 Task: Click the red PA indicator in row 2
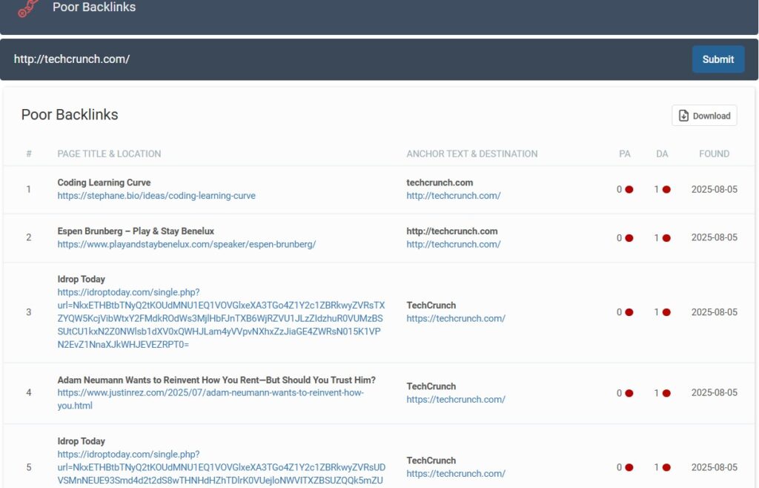[629, 238]
